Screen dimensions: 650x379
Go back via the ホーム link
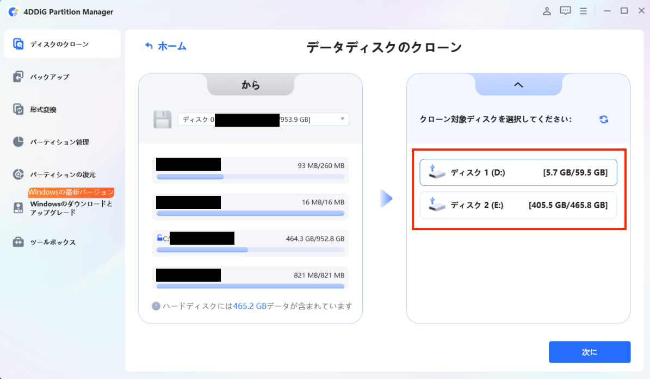[x=166, y=46]
